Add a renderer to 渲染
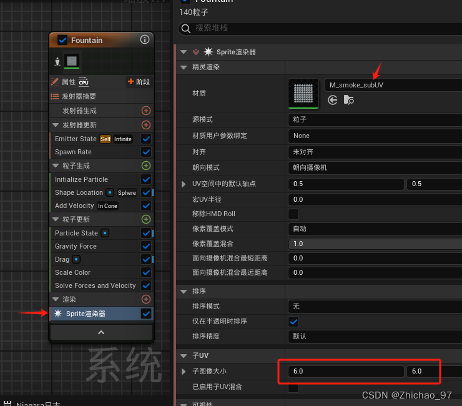Screen dimensions: 462x406 pos(146,299)
